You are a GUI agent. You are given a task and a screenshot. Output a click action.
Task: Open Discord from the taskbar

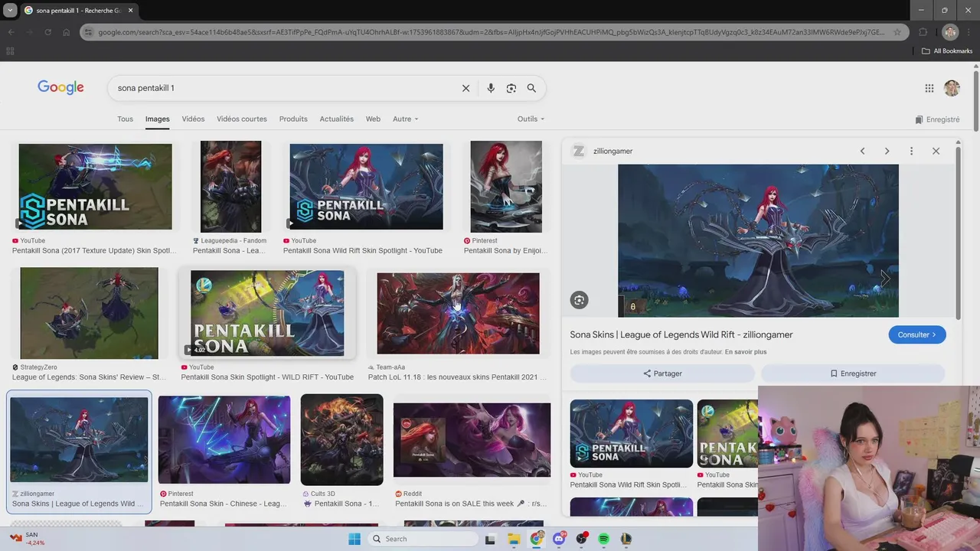click(x=560, y=539)
